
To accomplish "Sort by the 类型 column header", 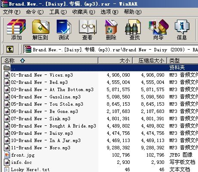I will pyautogui.click(x=183, y=61).
